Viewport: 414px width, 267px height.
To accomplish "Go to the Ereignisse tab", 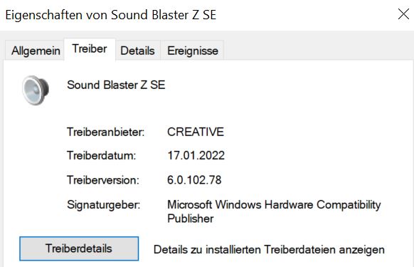I will (193, 51).
